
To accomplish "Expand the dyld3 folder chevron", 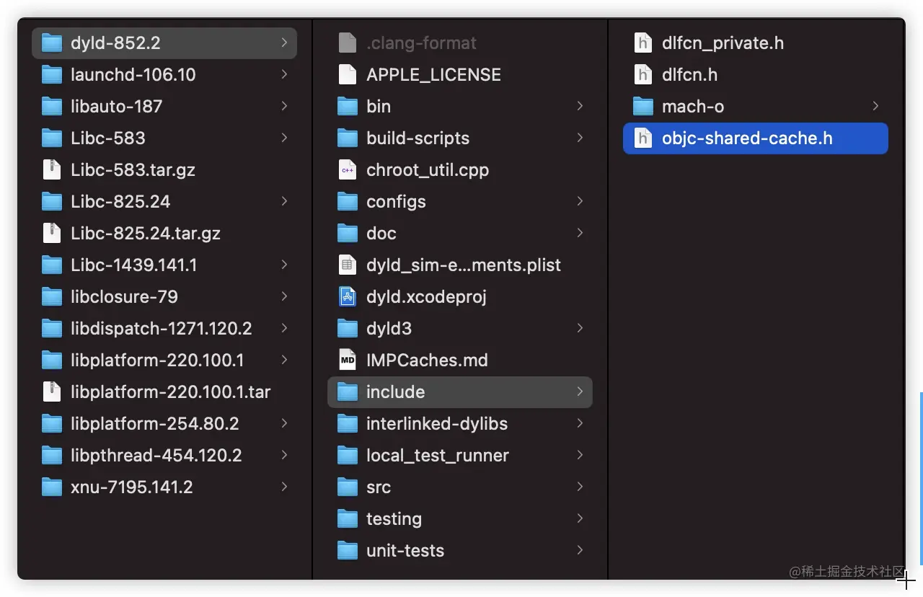I will (x=580, y=328).
